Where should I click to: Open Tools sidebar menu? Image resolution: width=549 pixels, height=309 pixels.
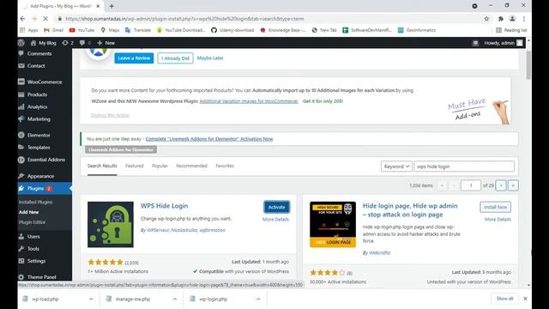pyautogui.click(x=33, y=249)
